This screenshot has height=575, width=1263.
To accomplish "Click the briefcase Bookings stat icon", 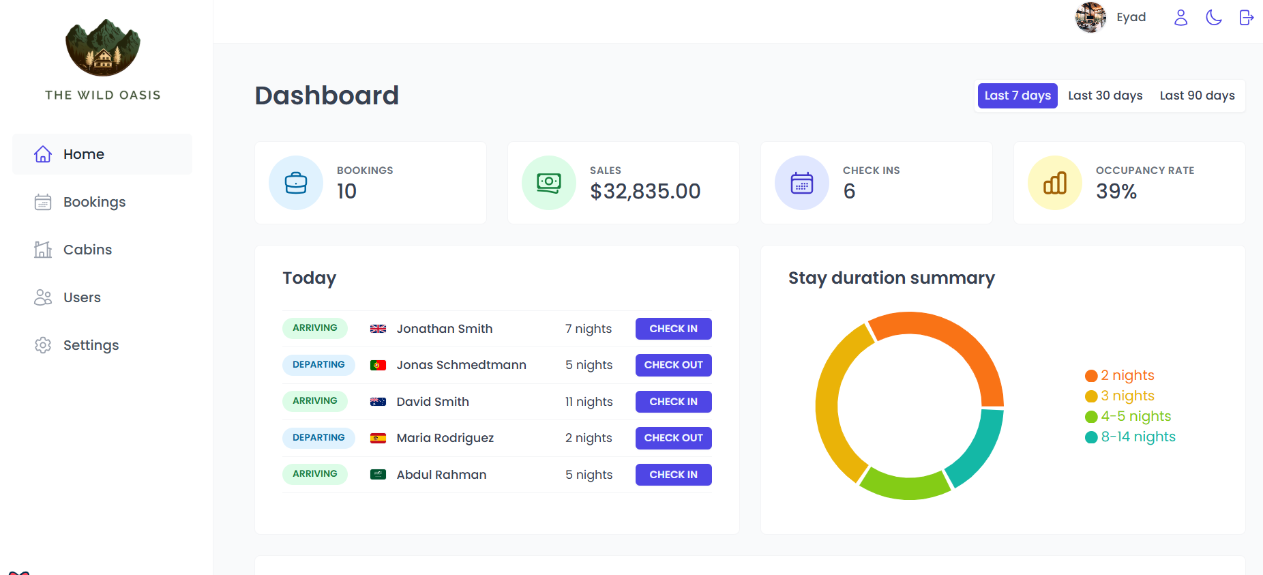I will [x=296, y=183].
